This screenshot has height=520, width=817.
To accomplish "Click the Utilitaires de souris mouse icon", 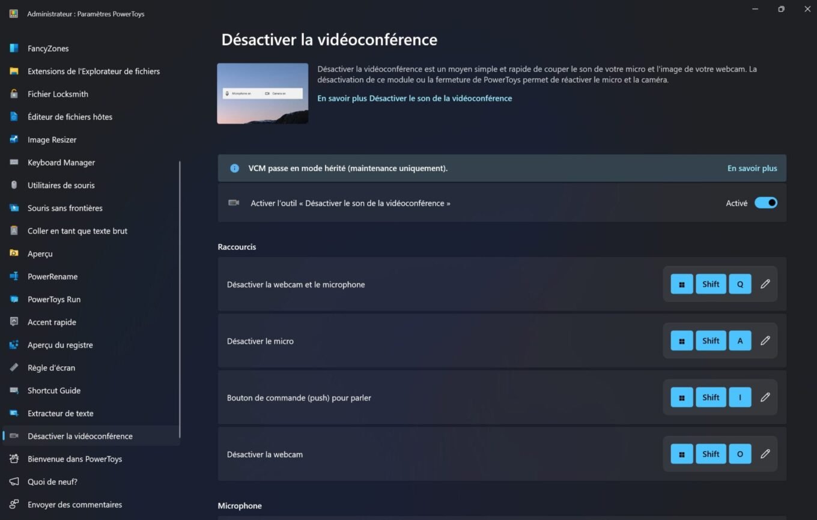I will click(14, 185).
